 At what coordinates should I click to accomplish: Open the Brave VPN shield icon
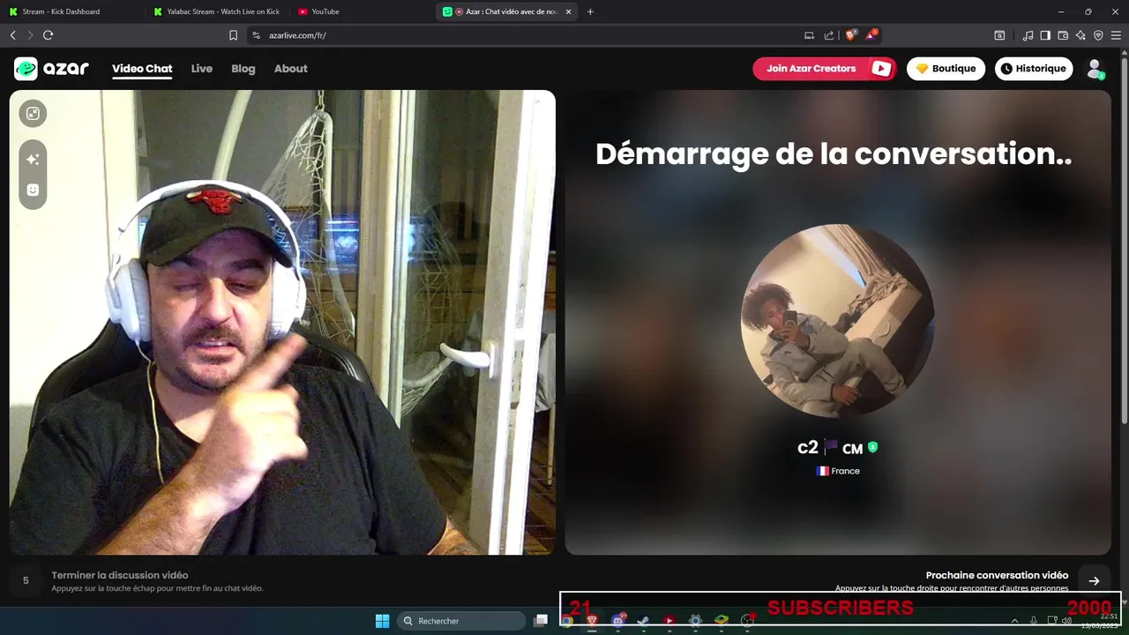tap(1098, 35)
